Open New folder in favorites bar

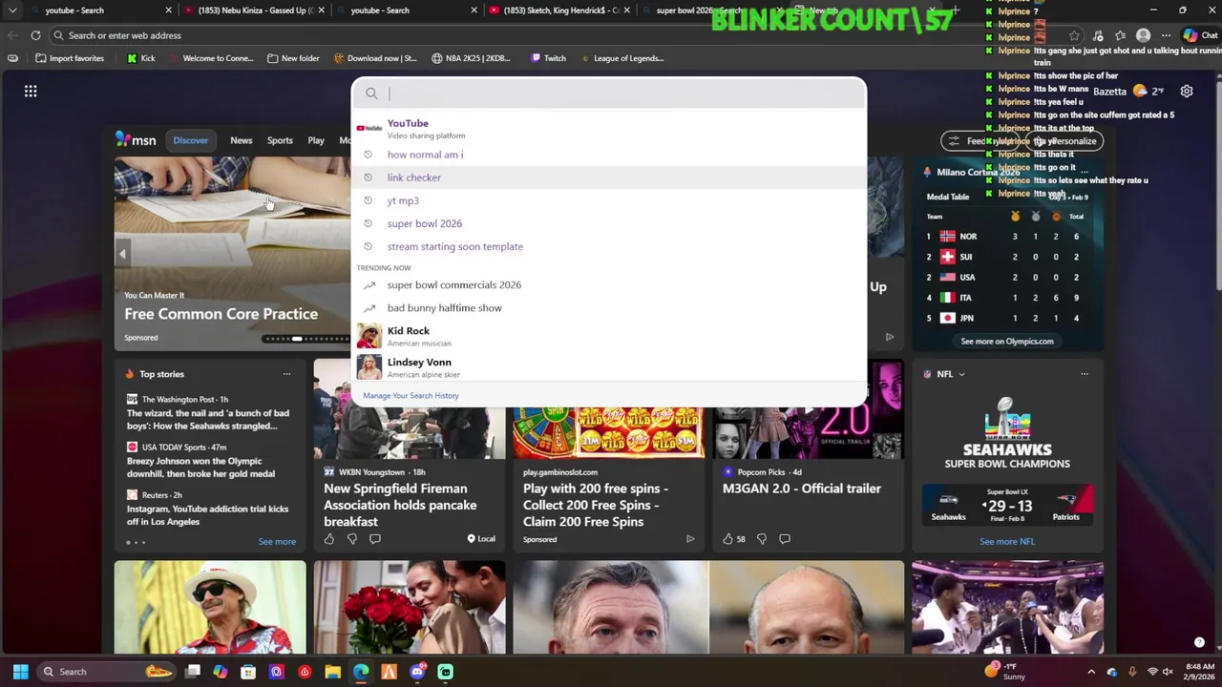point(293,58)
